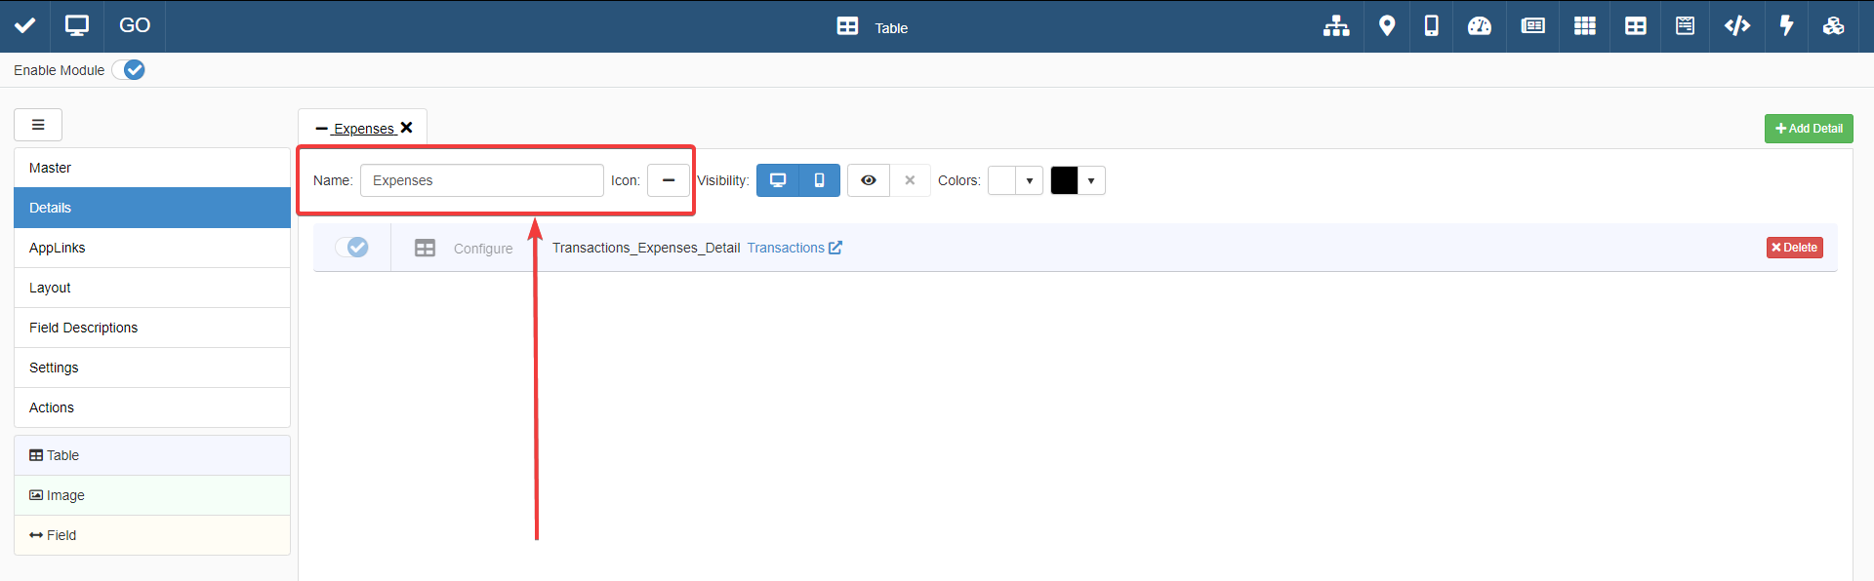Click the sitemap hierarchy icon in top toolbar

click(1336, 26)
